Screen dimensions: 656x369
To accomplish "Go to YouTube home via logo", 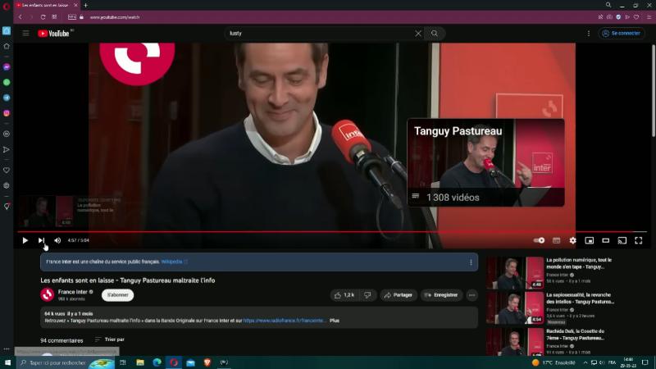I will [53, 34].
